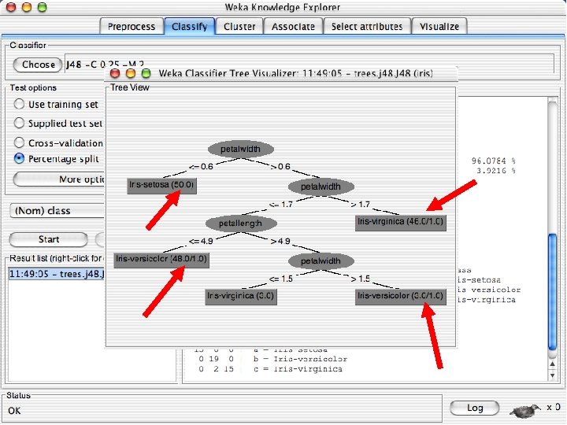Click the Iris-versicolor (48.0/1.0) leaf
The width and height of the screenshot is (567, 425).
[161, 259]
